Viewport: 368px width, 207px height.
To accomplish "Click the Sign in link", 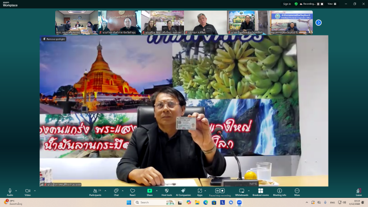I will tap(287, 4).
